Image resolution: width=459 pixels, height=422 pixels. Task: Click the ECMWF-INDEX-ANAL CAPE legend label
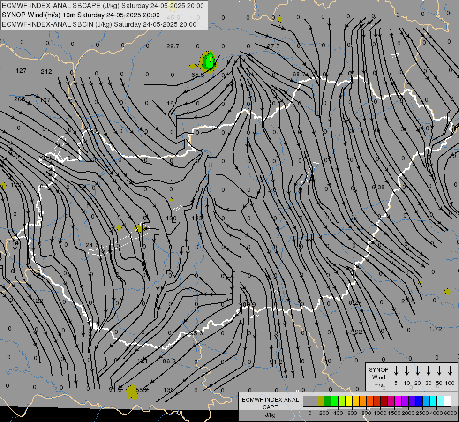(270, 407)
